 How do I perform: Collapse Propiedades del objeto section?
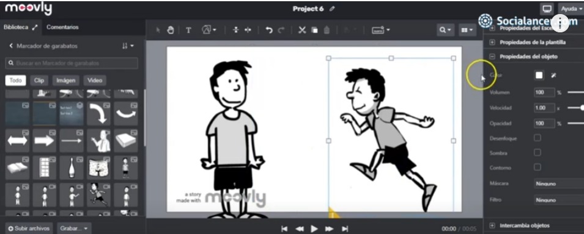point(492,57)
